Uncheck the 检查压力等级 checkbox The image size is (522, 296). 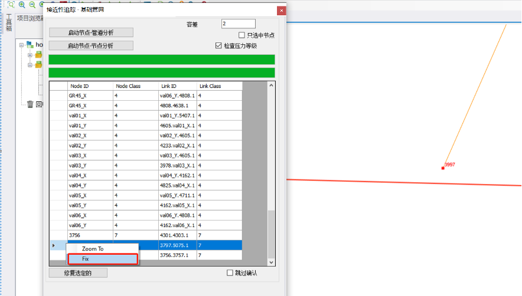(219, 45)
